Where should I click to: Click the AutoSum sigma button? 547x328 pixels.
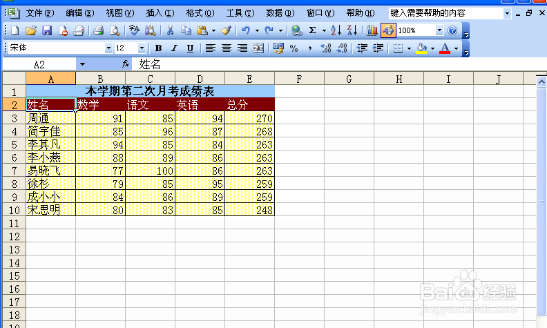[313, 30]
